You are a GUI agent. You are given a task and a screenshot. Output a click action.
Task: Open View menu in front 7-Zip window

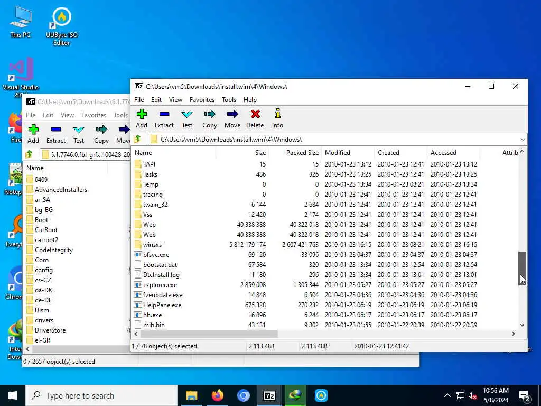pyautogui.click(x=175, y=100)
